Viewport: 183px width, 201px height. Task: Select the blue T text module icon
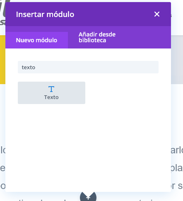[x=51, y=89]
